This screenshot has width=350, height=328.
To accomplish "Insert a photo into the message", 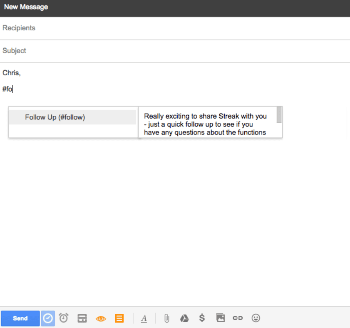I will 220,318.
